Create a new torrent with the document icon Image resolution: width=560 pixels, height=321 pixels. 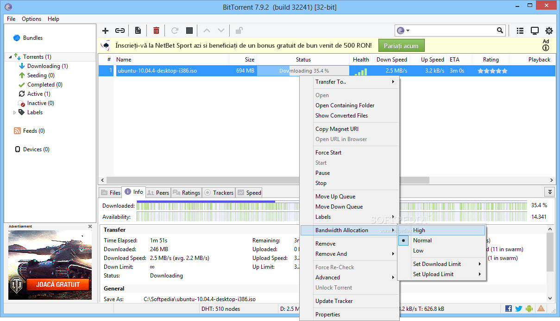tap(138, 30)
